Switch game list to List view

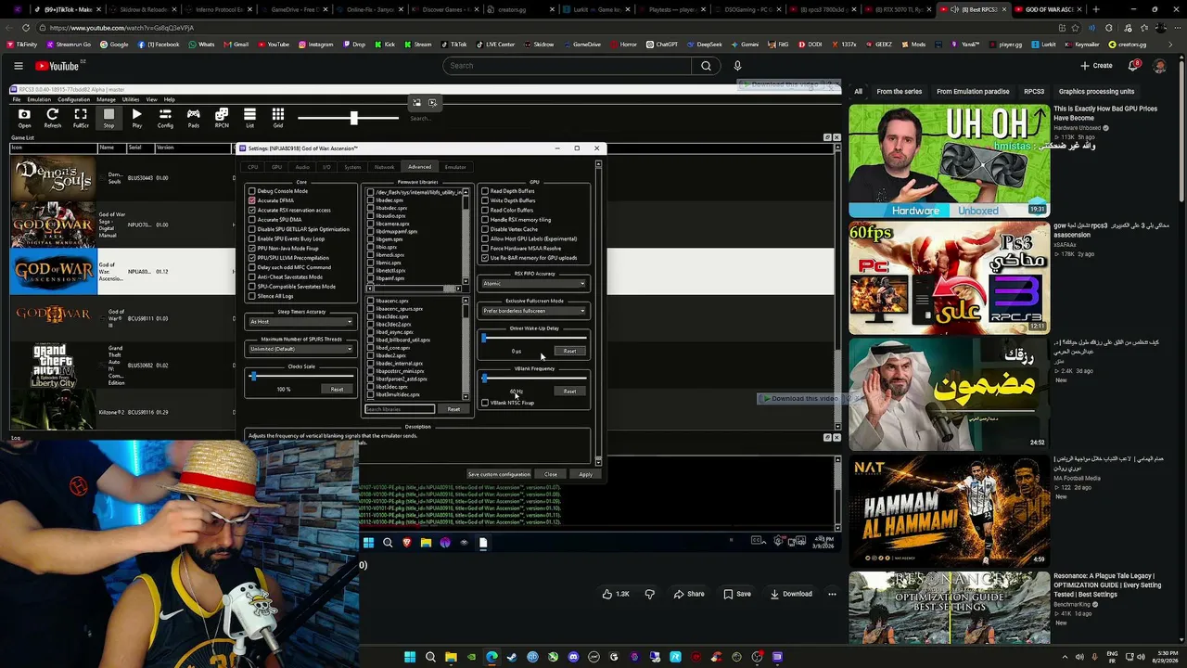[249, 118]
